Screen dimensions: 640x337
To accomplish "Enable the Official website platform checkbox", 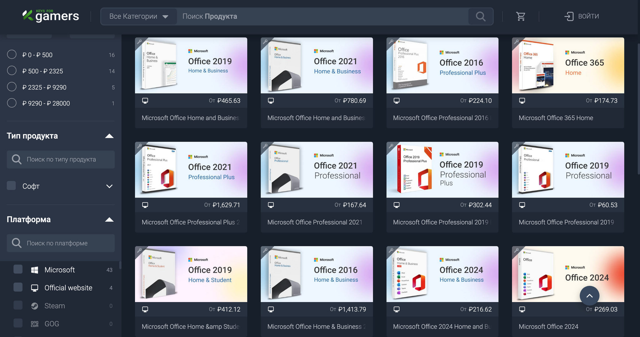I will (x=18, y=287).
